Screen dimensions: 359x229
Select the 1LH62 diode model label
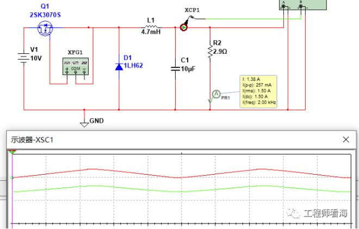(x=133, y=65)
